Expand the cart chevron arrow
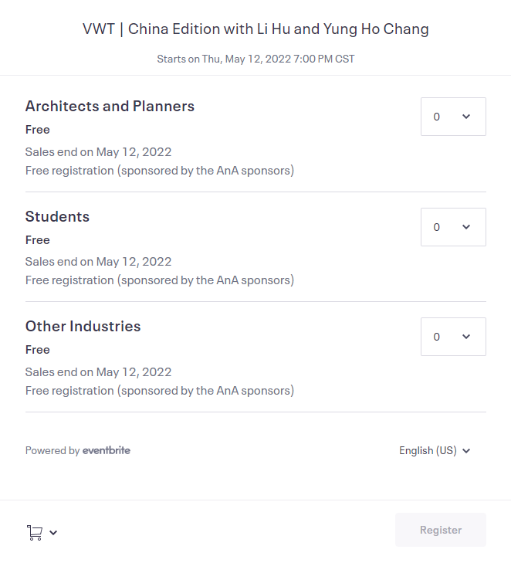511x563 pixels. pyautogui.click(x=53, y=532)
